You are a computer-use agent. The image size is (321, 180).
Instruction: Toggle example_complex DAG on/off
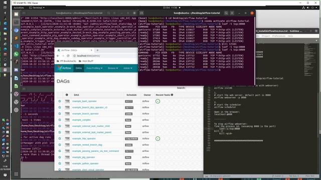point(67,120)
